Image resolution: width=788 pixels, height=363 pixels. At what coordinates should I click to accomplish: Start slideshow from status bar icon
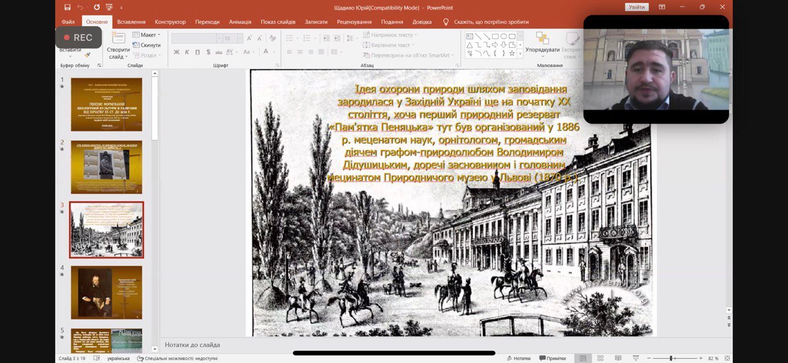point(635,358)
